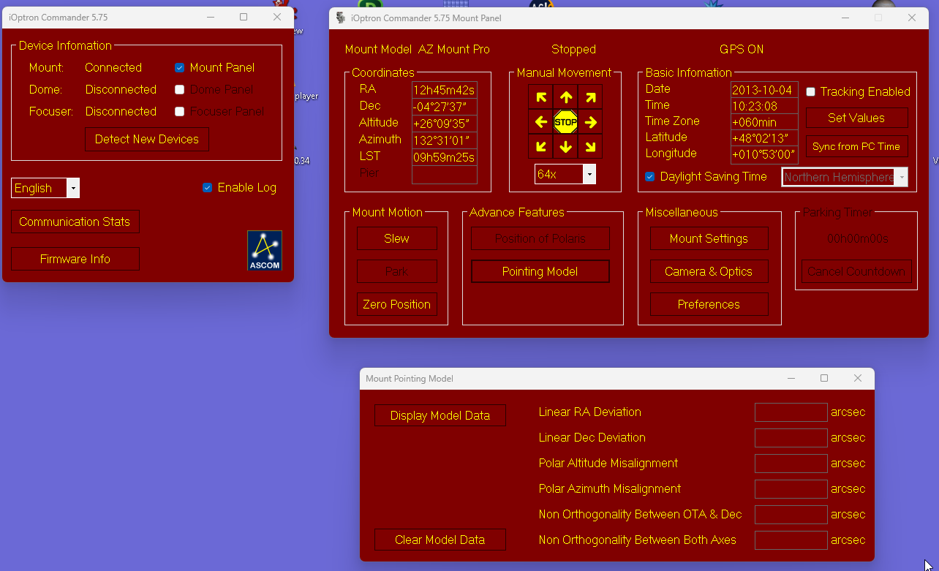This screenshot has width=939, height=571.
Task: Click Non Orthogonality Between Both Axes field
Action: pos(791,540)
